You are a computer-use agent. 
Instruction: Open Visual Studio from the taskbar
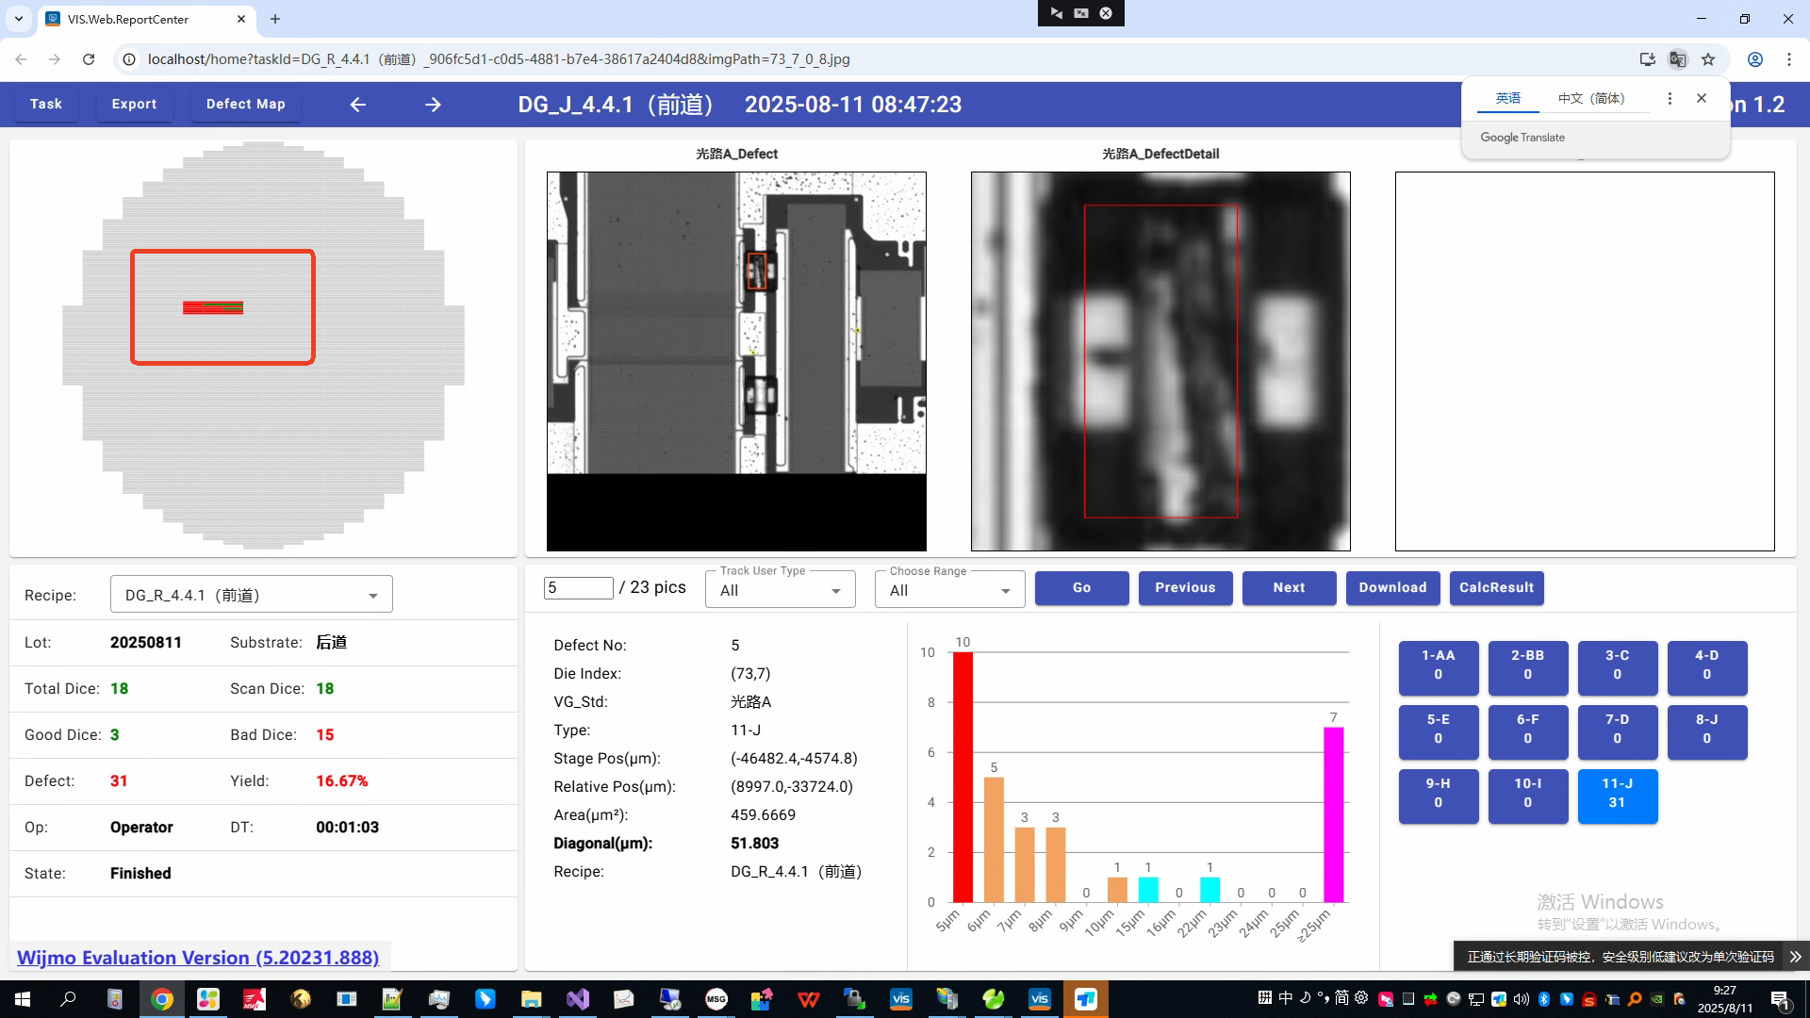(578, 999)
